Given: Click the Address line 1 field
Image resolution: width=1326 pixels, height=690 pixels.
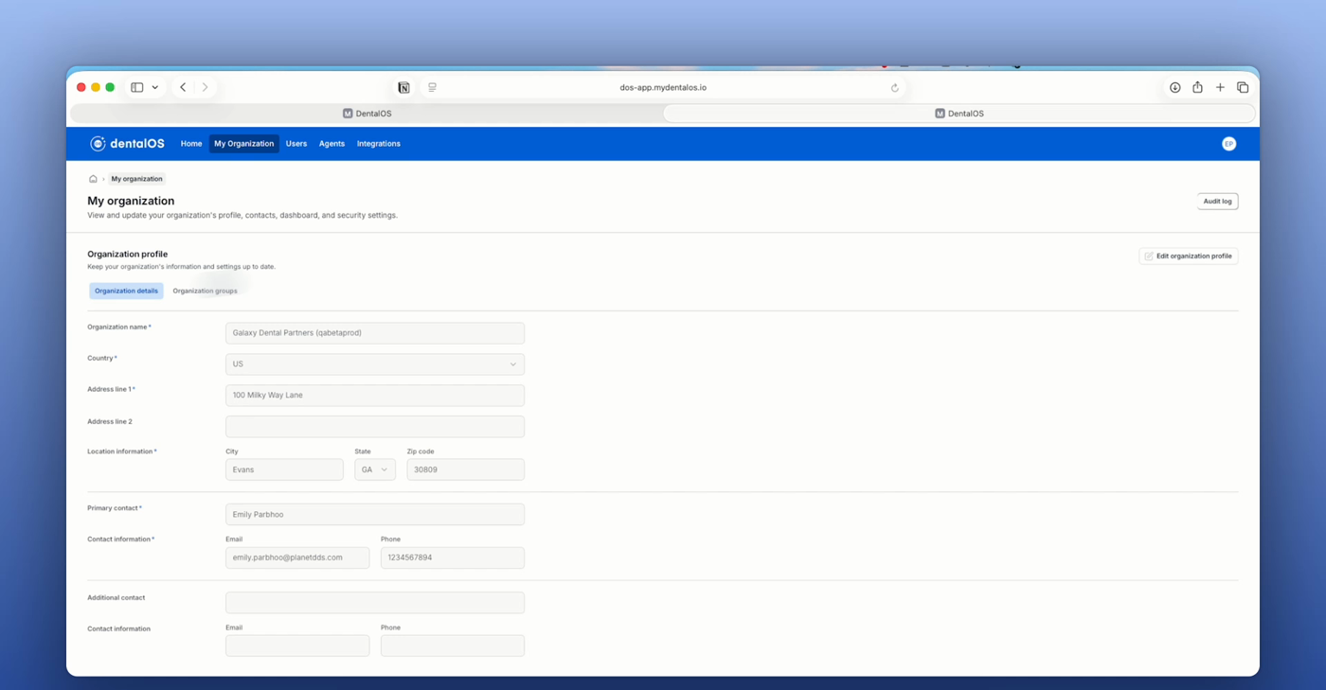Looking at the screenshot, I should pos(375,396).
